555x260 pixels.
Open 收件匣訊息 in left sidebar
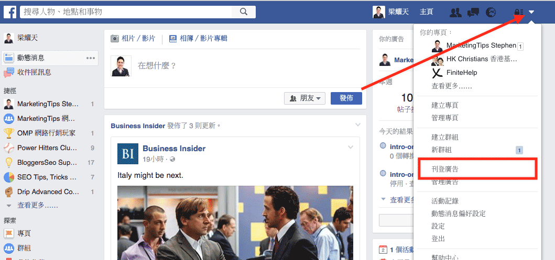34,72
